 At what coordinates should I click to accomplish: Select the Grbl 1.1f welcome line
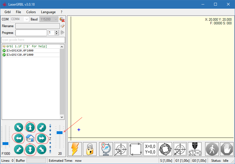click(x=31, y=46)
